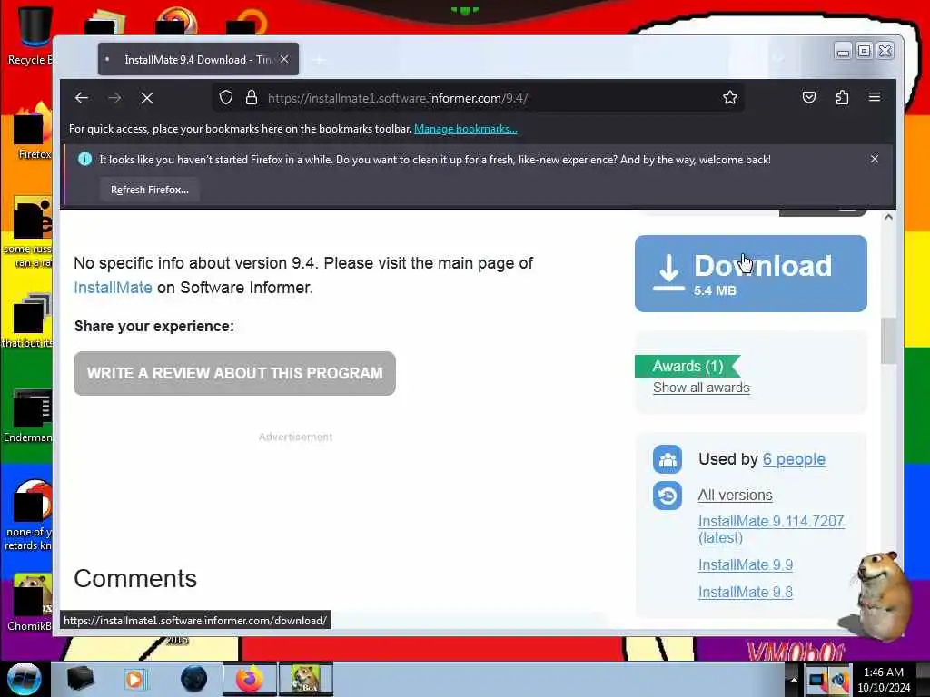Viewport: 930px width, 697px height.
Task: Click the Share your experience: label
Action: (154, 326)
